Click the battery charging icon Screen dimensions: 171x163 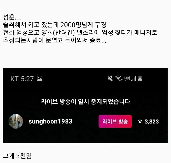(x=140, y=79)
